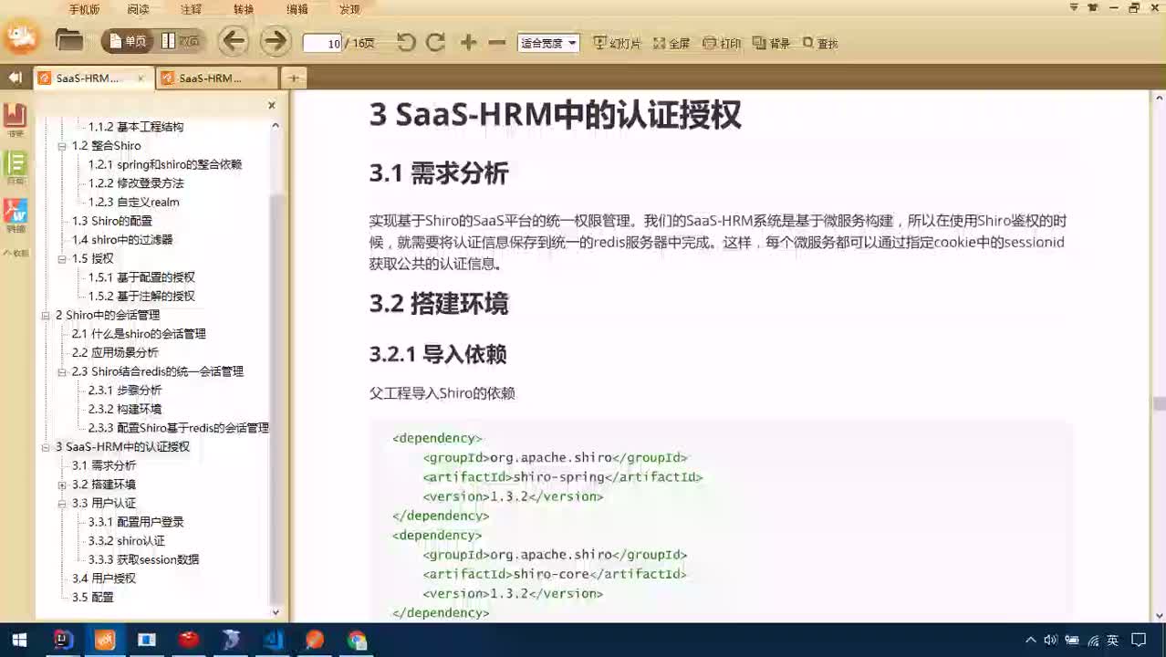Open the PDF to Word convert icon
Screen dimensions: 1166x657
[x=16, y=215]
